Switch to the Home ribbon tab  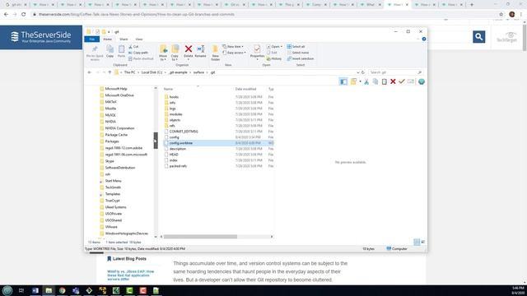pyautogui.click(x=108, y=39)
